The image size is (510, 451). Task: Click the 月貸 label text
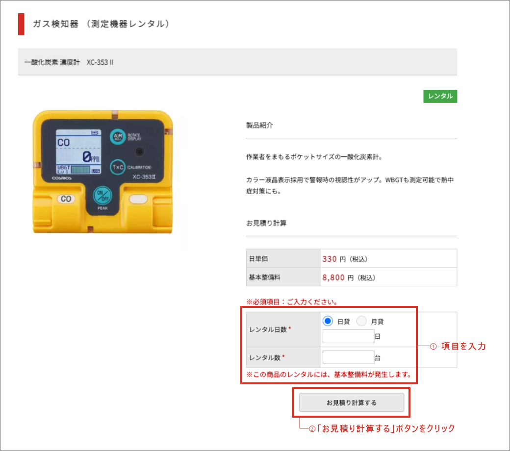click(x=377, y=322)
